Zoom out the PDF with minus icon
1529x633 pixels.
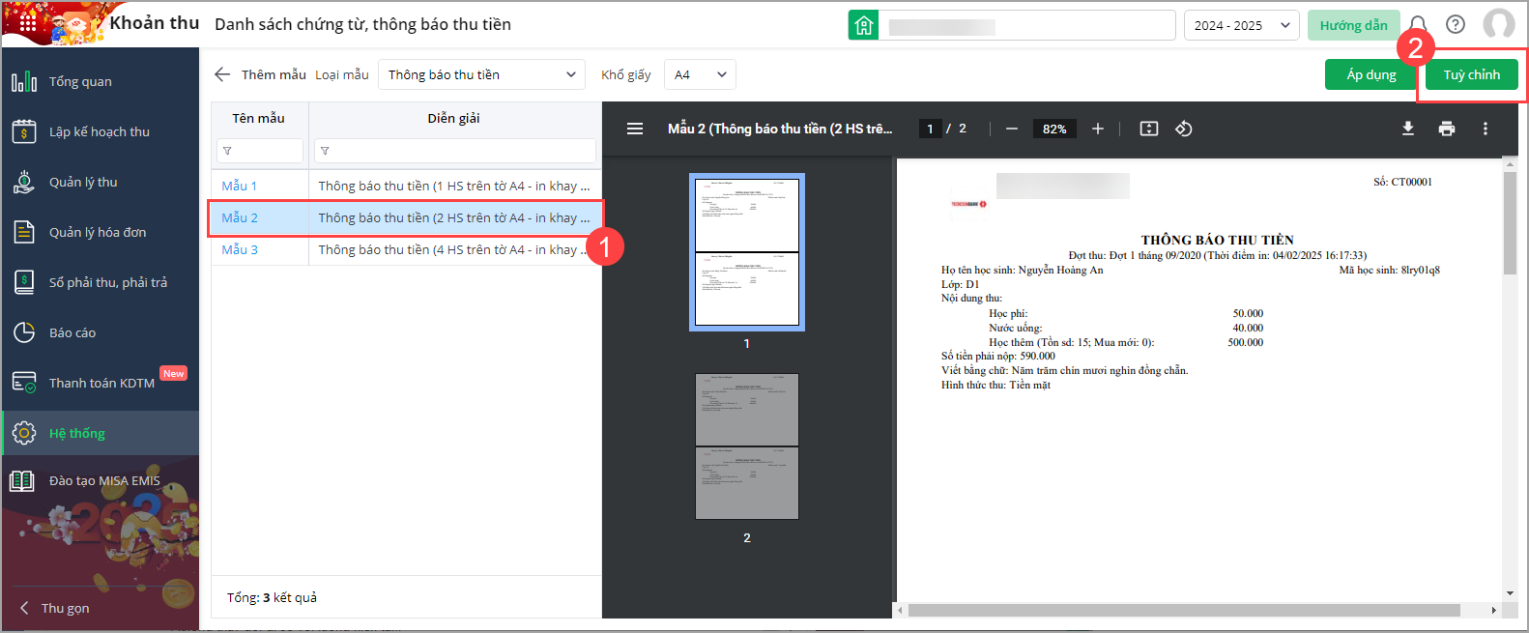tap(1011, 129)
